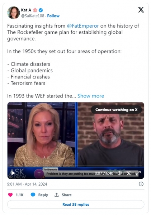Like the tweet with heart icon
Image resolution: width=151 pixels, height=215 pixels.
pyautogui.click(x=10, y=195)
